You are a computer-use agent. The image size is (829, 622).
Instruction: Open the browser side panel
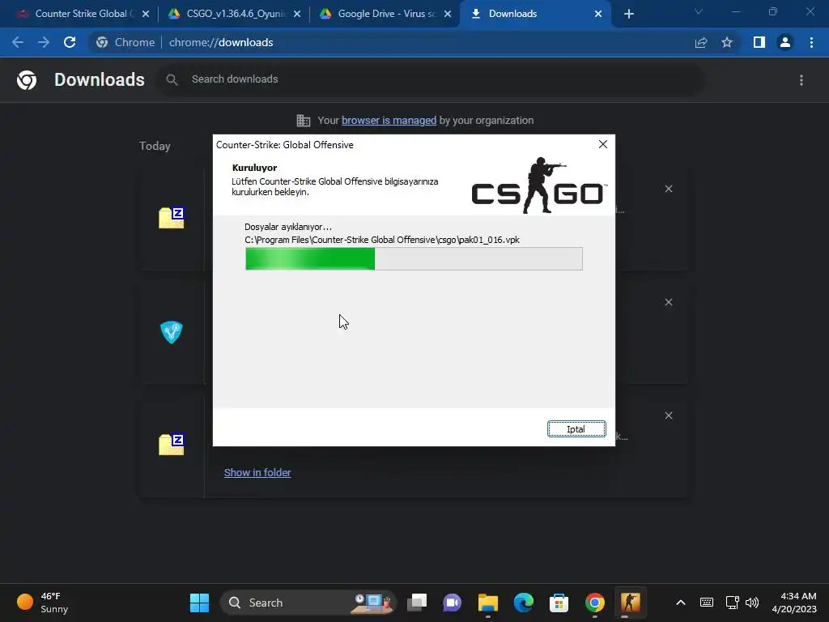pyautogui.click(x=759, y=42)
